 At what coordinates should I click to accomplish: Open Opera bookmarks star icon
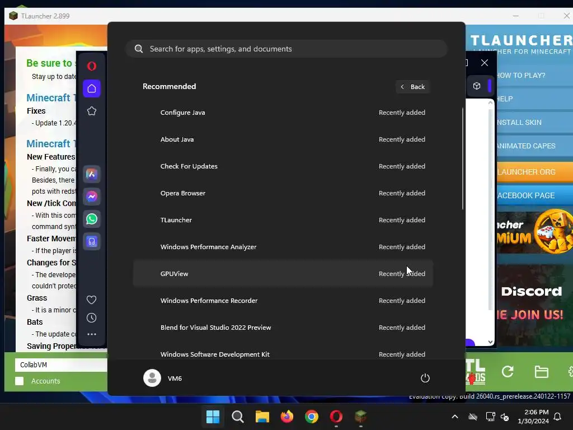click(x=92, y=111)
